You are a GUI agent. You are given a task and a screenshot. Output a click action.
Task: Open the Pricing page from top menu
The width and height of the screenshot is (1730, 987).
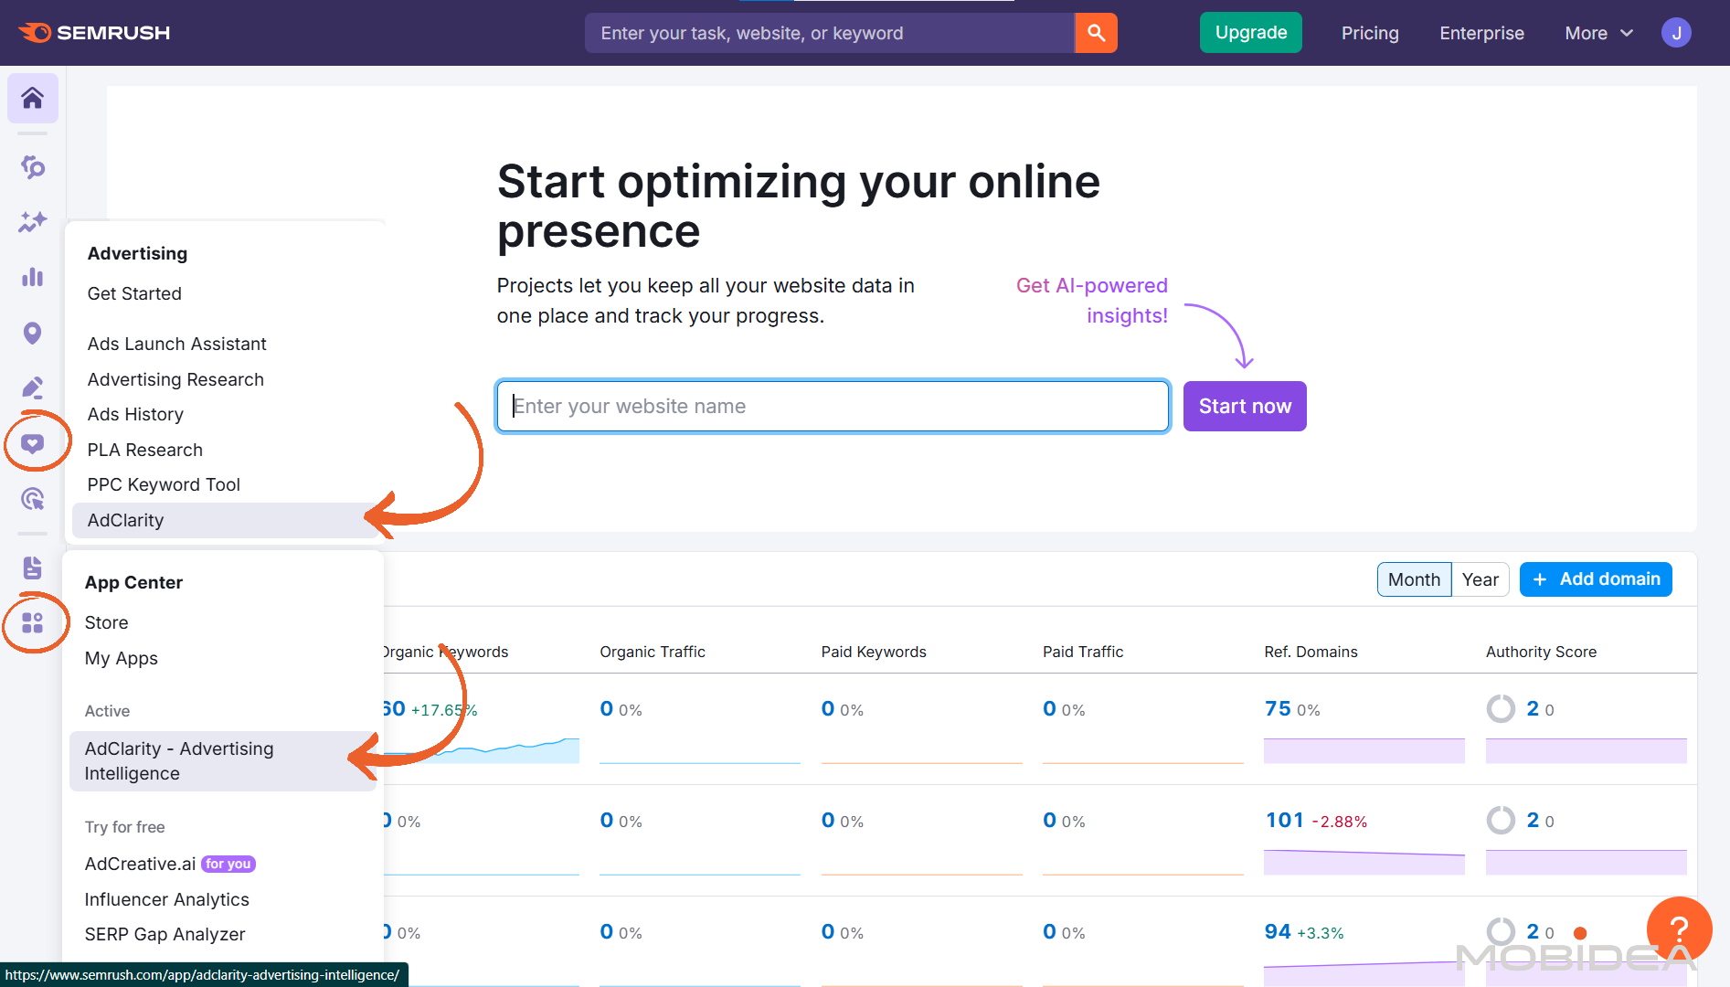(x=1370, y=33)
